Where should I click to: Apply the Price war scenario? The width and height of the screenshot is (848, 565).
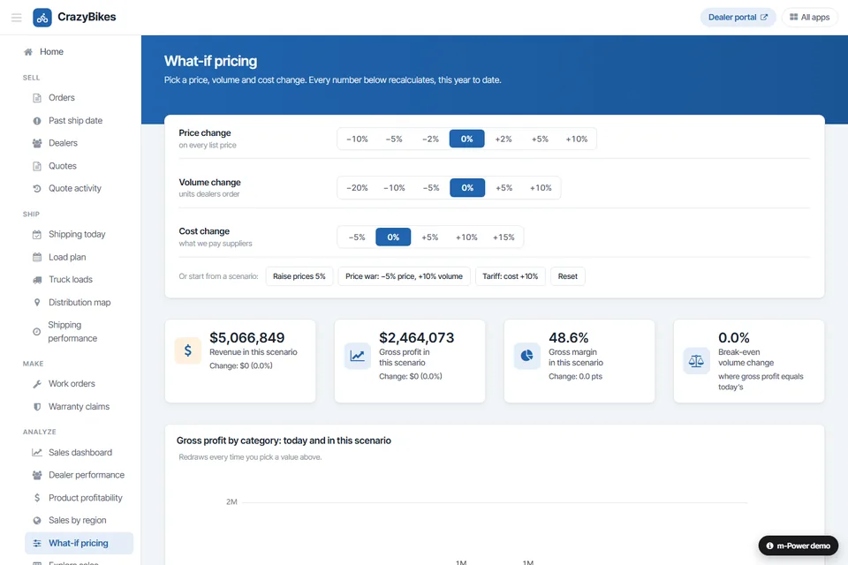pos(404,276)
